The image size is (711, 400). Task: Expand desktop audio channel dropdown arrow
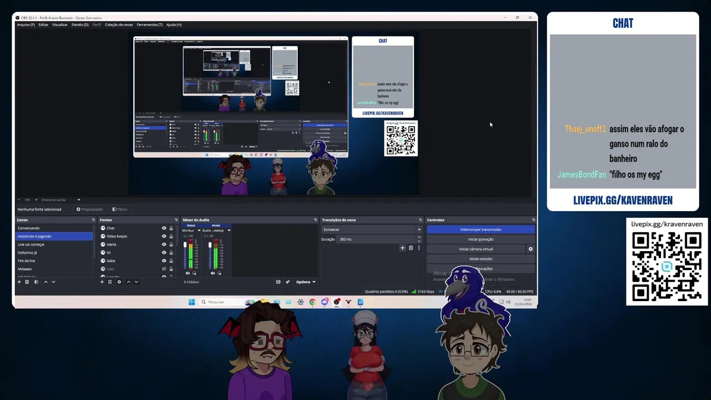pos(228,230)
